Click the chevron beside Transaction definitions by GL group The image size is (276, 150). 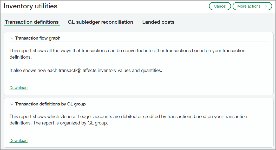point(12,104)
